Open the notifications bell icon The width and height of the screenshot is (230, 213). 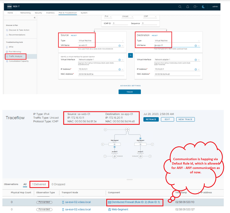pos(188,6)
